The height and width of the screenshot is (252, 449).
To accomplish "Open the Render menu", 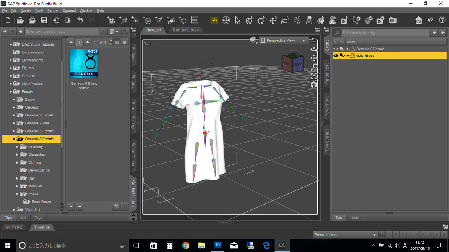I will coord(53,11).
